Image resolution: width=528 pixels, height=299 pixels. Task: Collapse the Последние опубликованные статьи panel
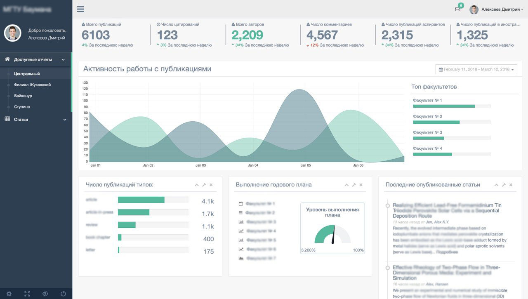(497, 185)
